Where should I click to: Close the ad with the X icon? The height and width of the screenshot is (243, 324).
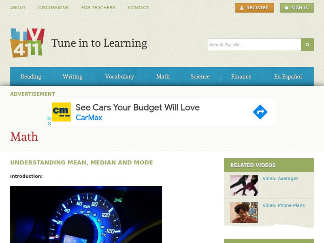coord(49,124)
